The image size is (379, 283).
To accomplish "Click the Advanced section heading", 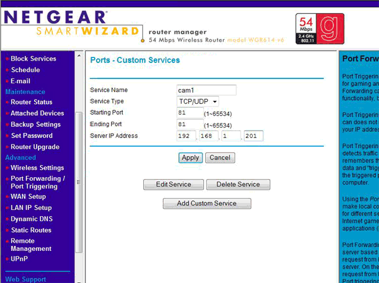I will pos(21,158).
